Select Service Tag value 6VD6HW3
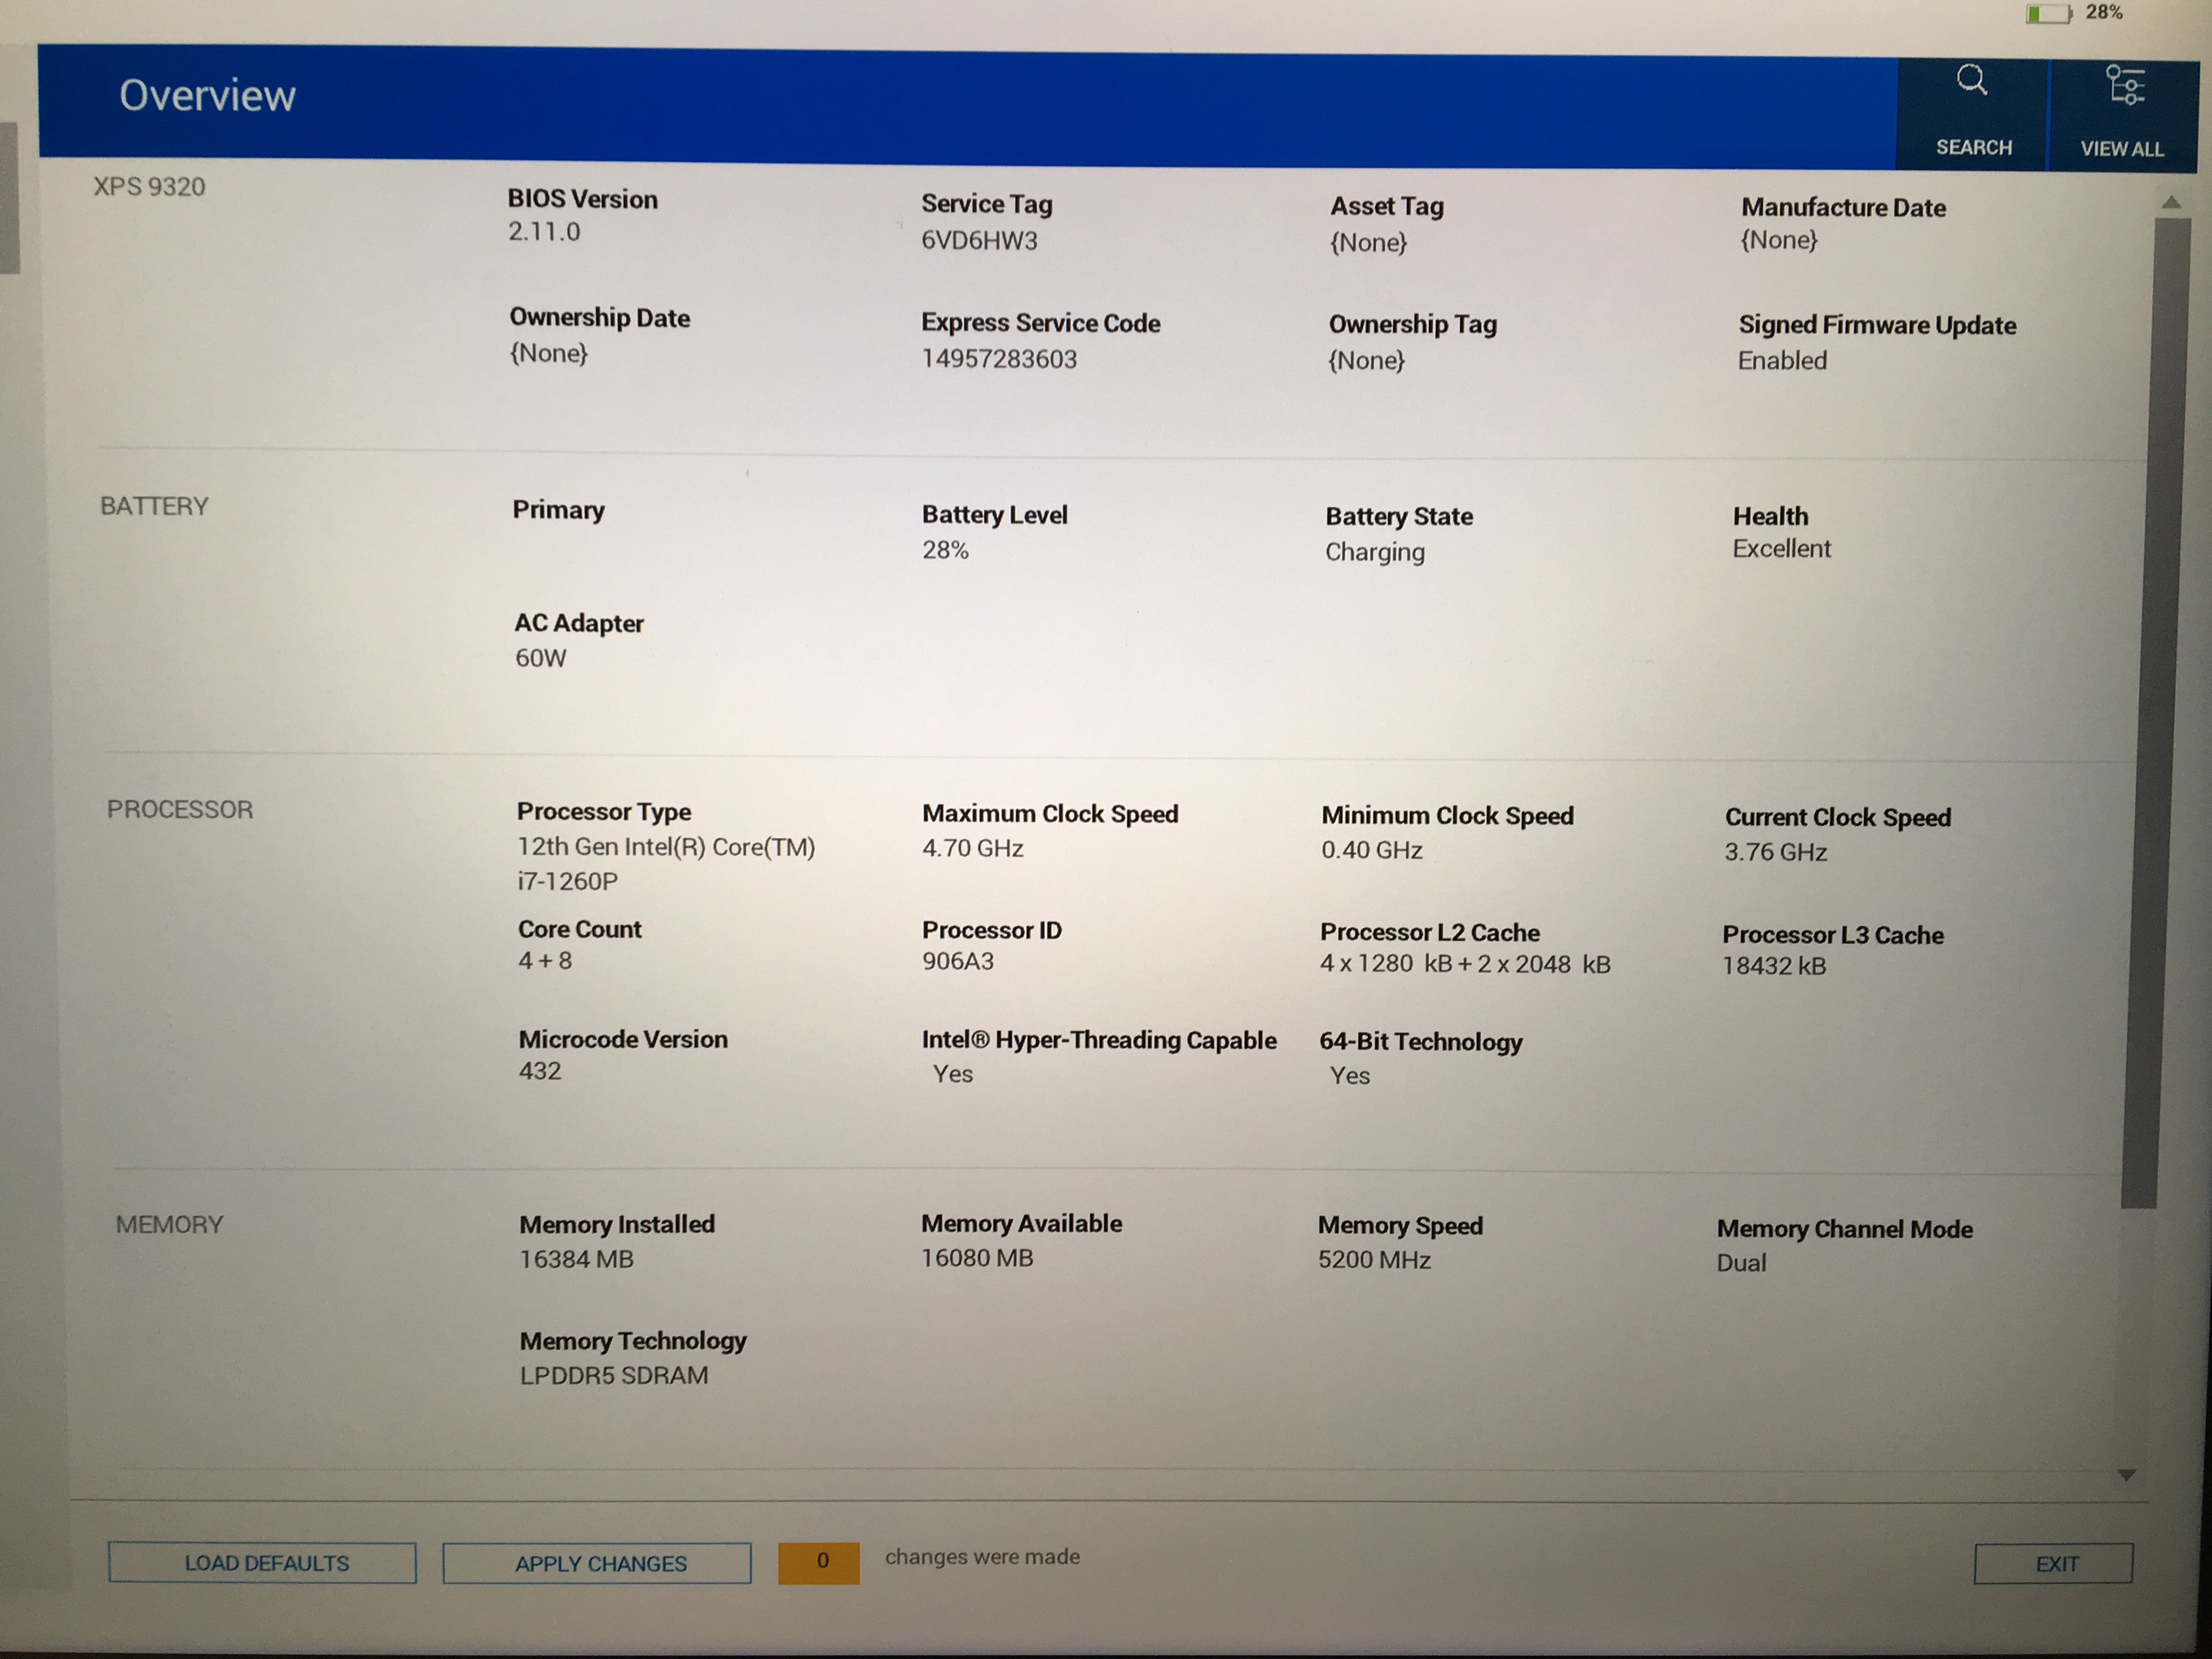 point(979,241)
